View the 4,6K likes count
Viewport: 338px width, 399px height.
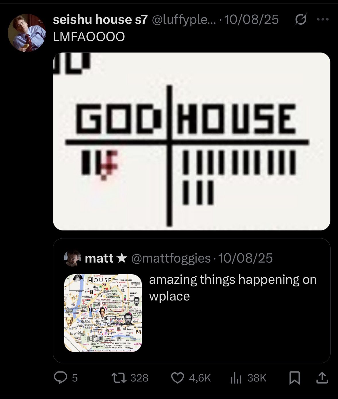(200, 378)
